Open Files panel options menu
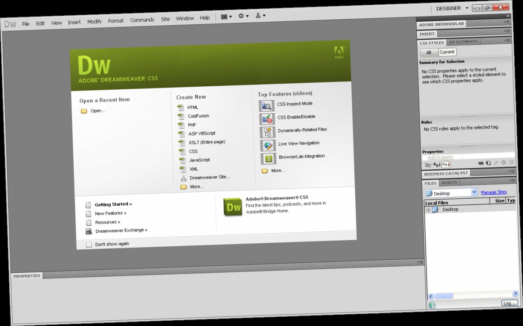Viewport: 523px width, 326px height. [x=512, y=180]
